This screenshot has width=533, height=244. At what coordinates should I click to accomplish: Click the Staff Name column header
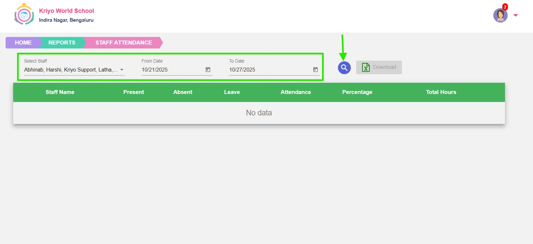[x=60, y=92]
